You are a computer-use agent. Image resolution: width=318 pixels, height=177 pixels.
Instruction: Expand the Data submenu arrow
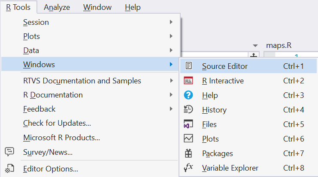tap(171, 50)
